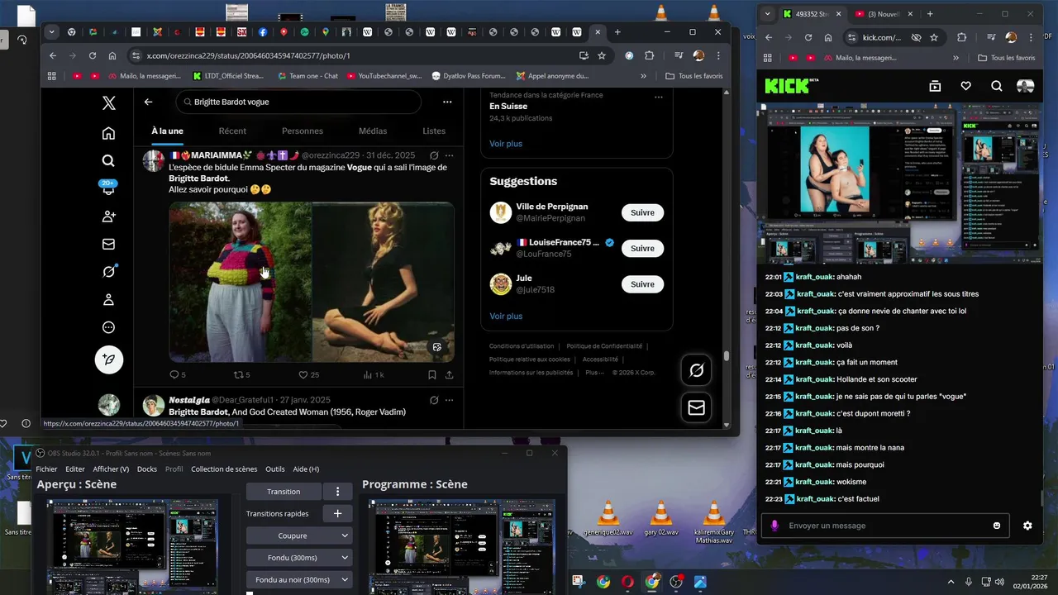The height and width of the screenshot is (595, 1058).
Task: Open Kick following heart icon
Action: click(x=965, y=86)
